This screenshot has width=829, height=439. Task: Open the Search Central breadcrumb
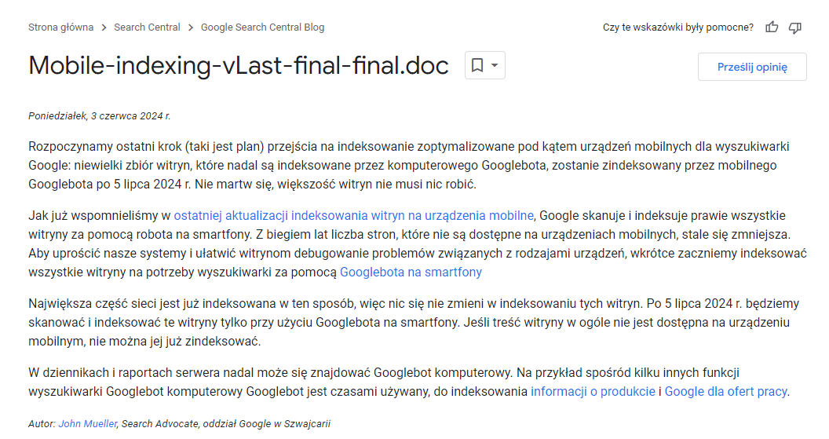pos(147,27)
